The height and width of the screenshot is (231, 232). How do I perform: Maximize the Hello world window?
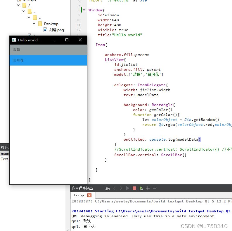(x=67, y=40)
